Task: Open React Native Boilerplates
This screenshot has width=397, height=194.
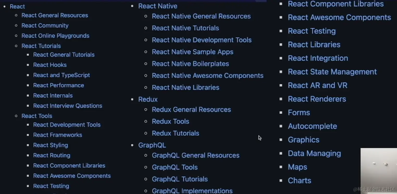Action: click(x=190, y=64)
